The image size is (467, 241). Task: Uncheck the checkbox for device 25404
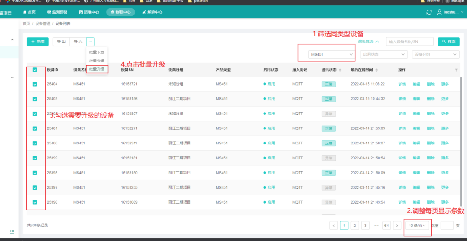[35, 84]
